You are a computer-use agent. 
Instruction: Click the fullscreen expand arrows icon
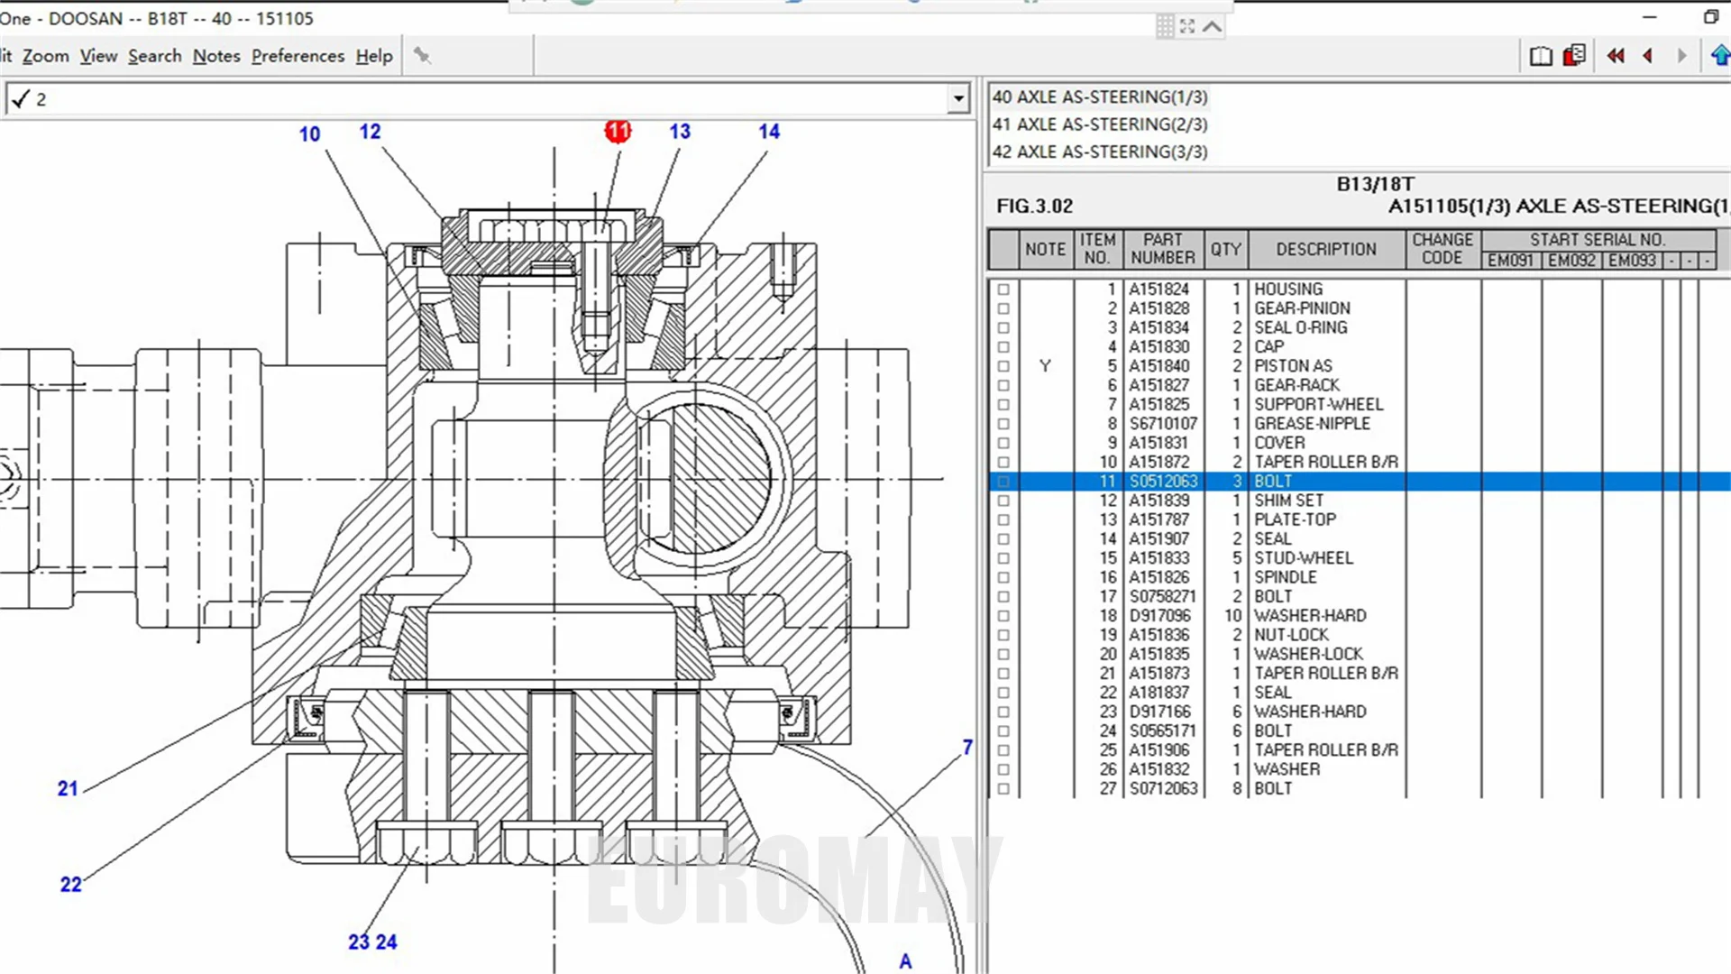[1187, 26]
